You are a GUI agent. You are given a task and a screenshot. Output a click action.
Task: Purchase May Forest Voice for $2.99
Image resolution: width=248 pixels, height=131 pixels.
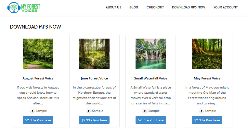coord(207,120)
